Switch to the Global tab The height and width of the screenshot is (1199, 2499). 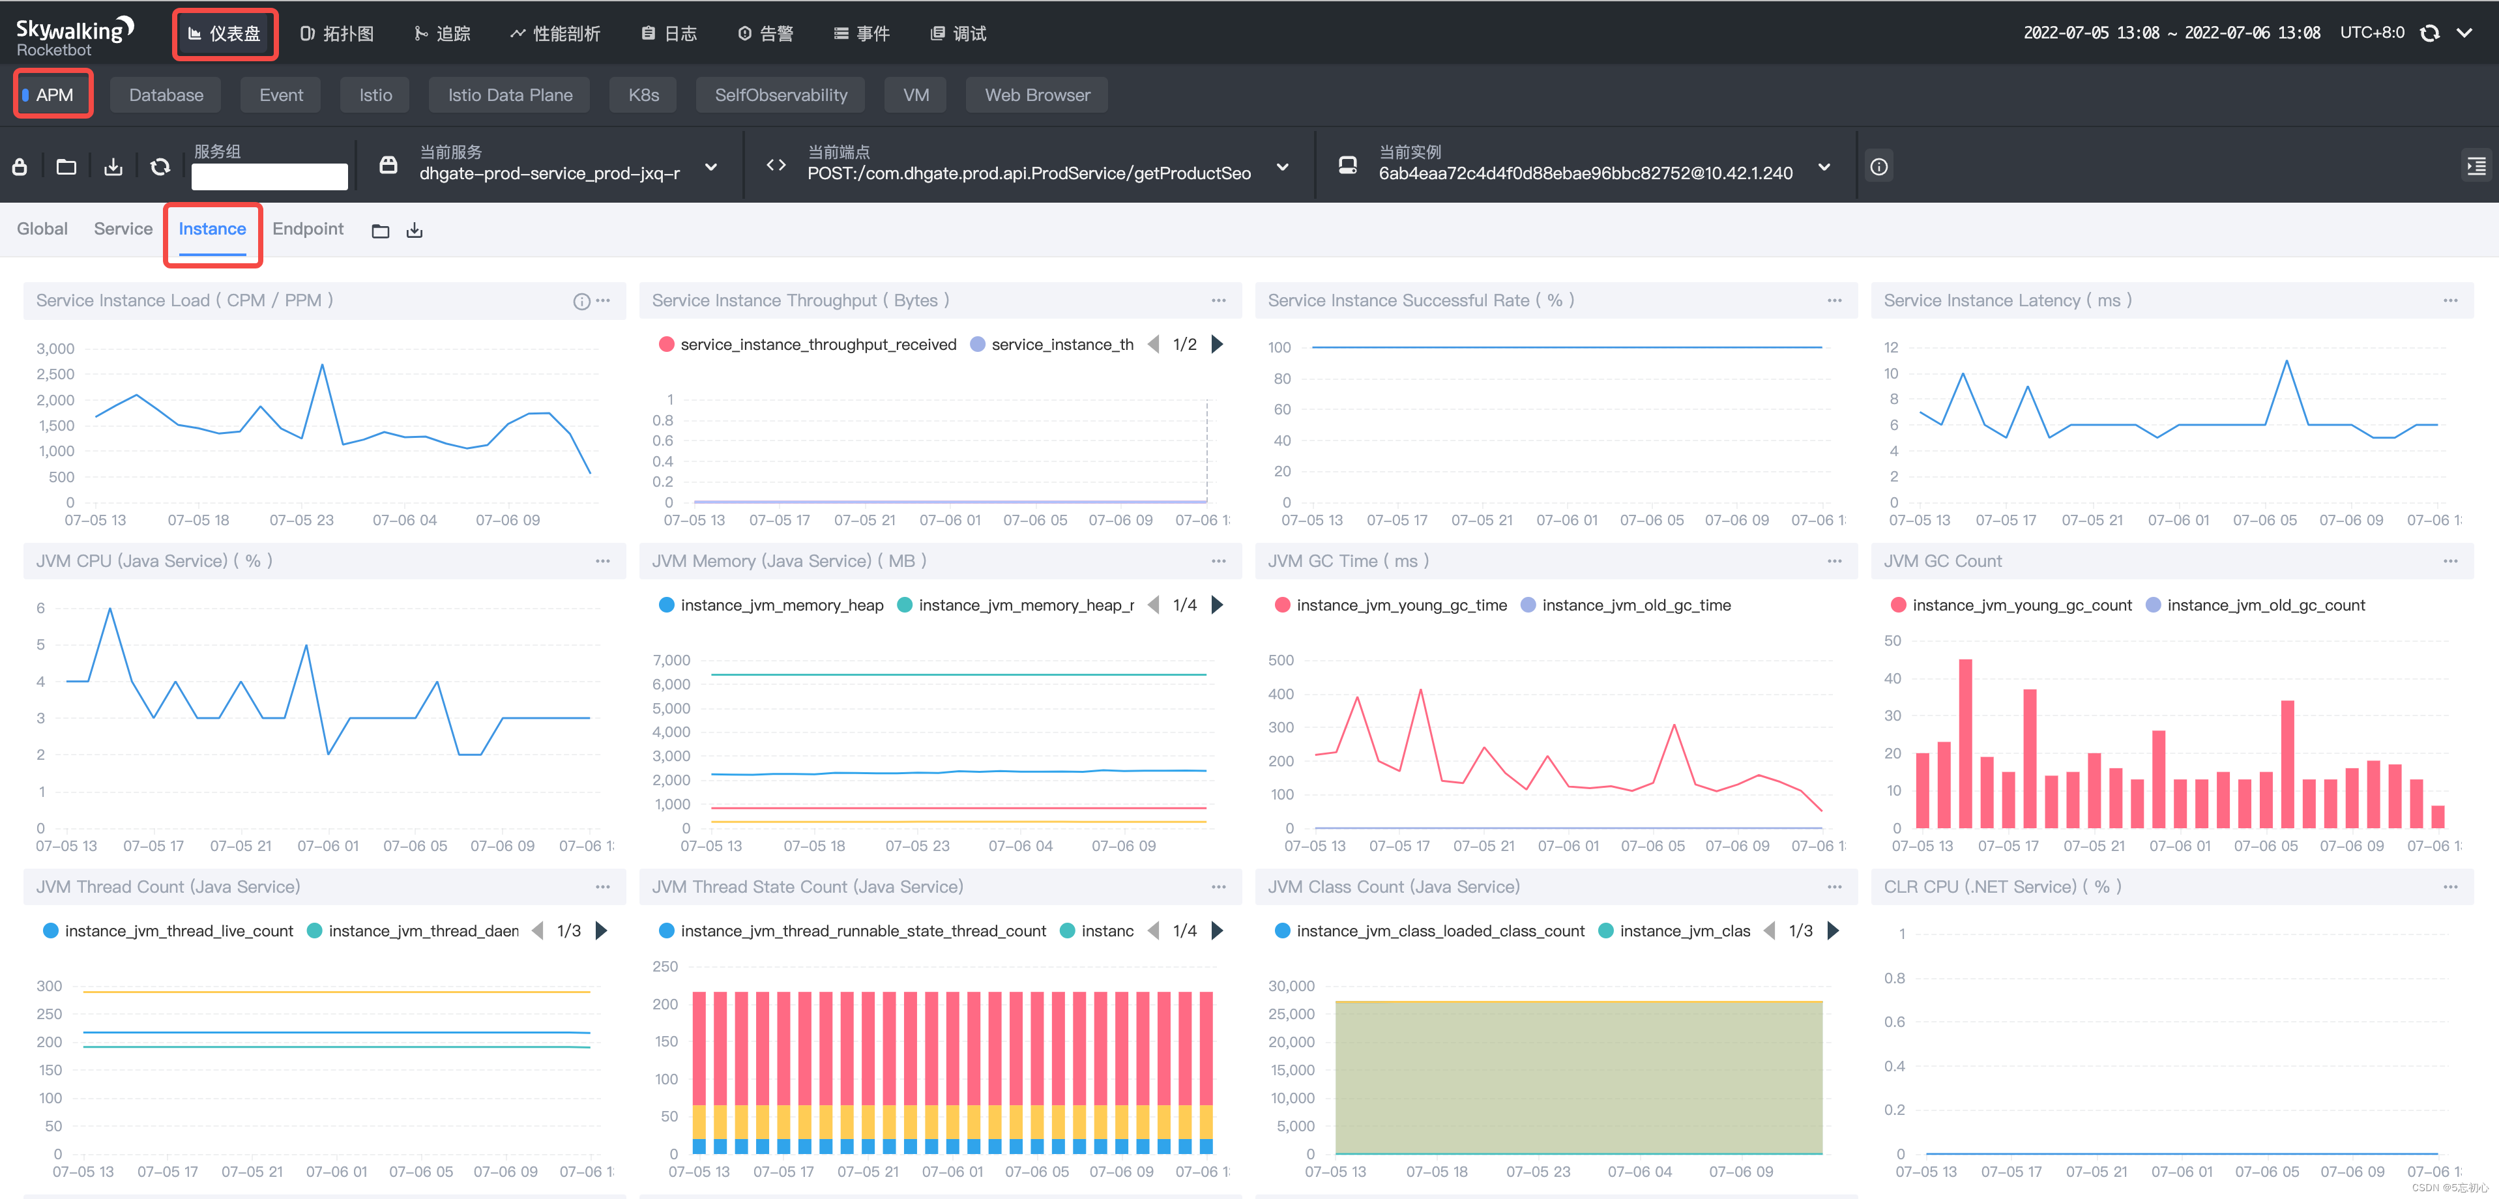click(x=42, y=229)
